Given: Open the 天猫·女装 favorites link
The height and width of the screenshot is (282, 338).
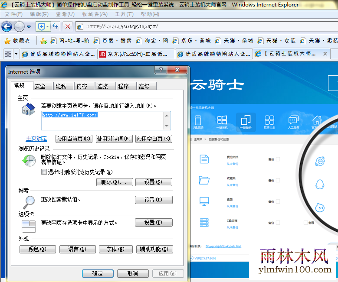Looking at the screenshot, I should (276, 41).
